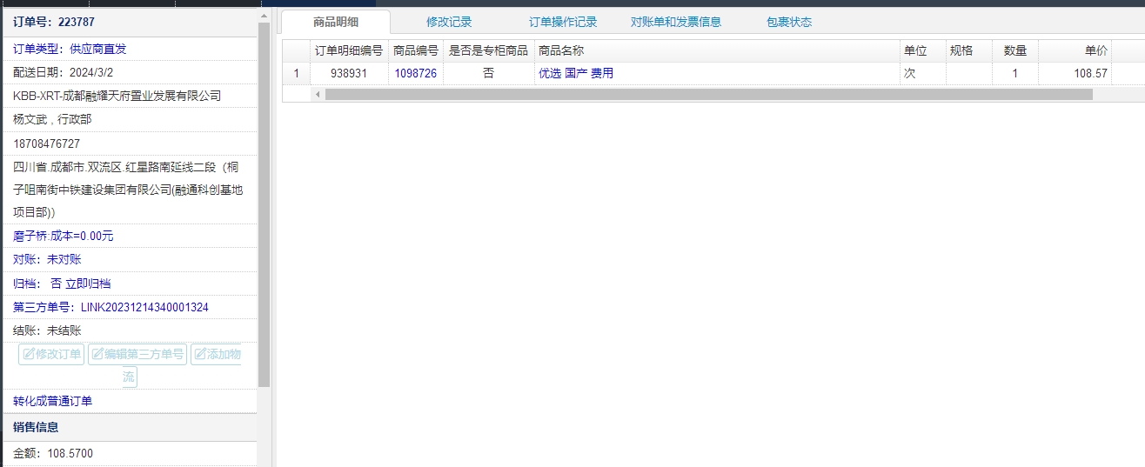The image size is (1145, 467).
Task: Click the 商品编号 column header
Action: 416,50
